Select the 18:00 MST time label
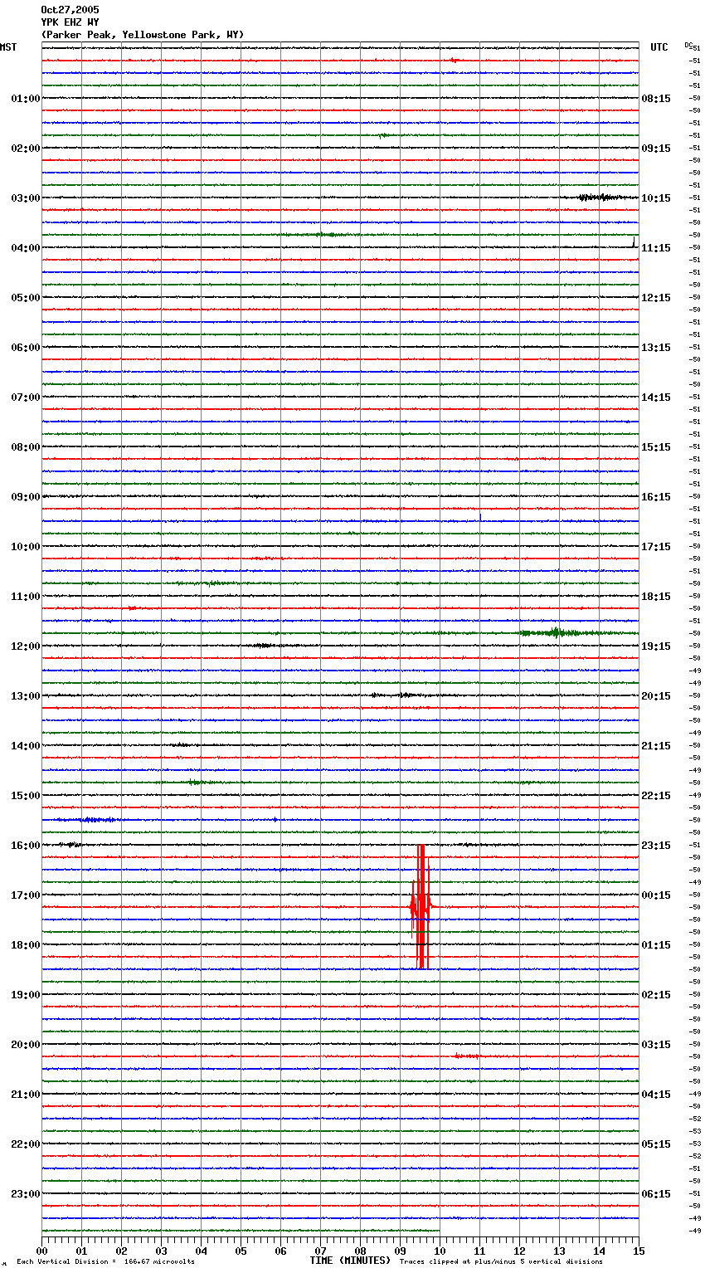Image resolution: width=705 pixels, height=1273 pixels. [x=26, y=945]
